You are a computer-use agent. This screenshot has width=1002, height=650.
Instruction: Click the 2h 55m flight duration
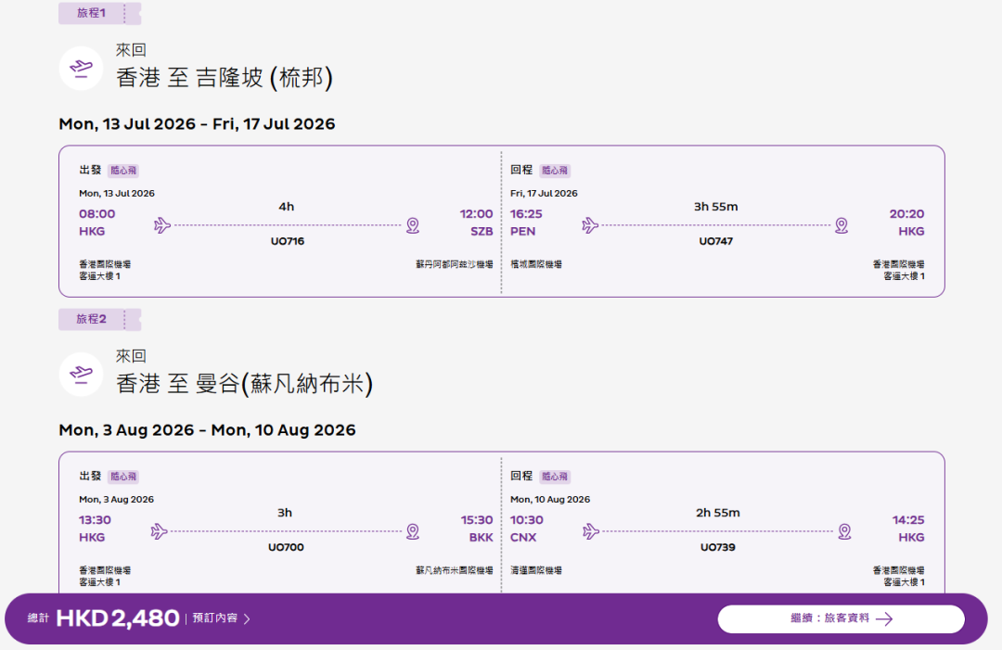717,513
